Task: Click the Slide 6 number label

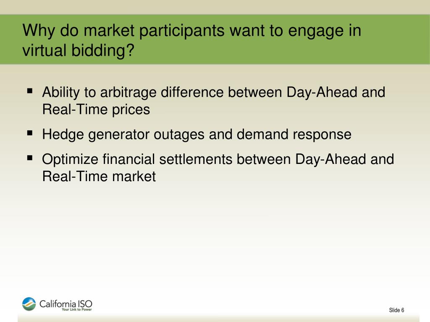Action: coord(396,310)
